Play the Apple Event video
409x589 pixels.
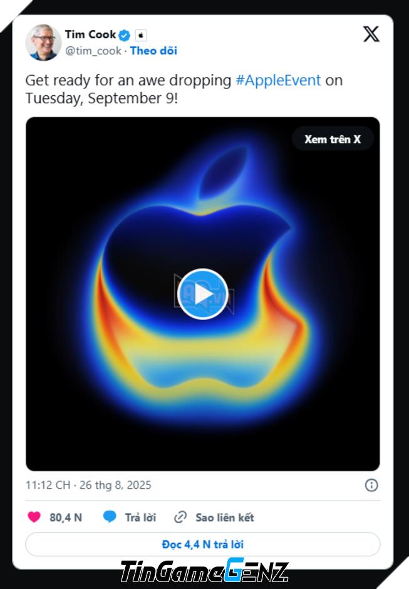coord(203,294)
